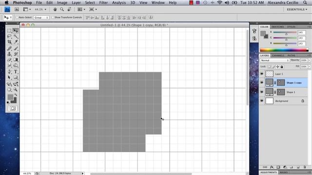Toggle Lock all for layer
This screenshot has width=312, height=175.
click(x=282, y=67)
